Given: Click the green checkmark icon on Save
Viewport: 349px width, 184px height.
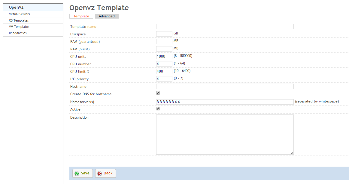Looking at the screenshot, I should pyautogui.click(x=77, y=174).
